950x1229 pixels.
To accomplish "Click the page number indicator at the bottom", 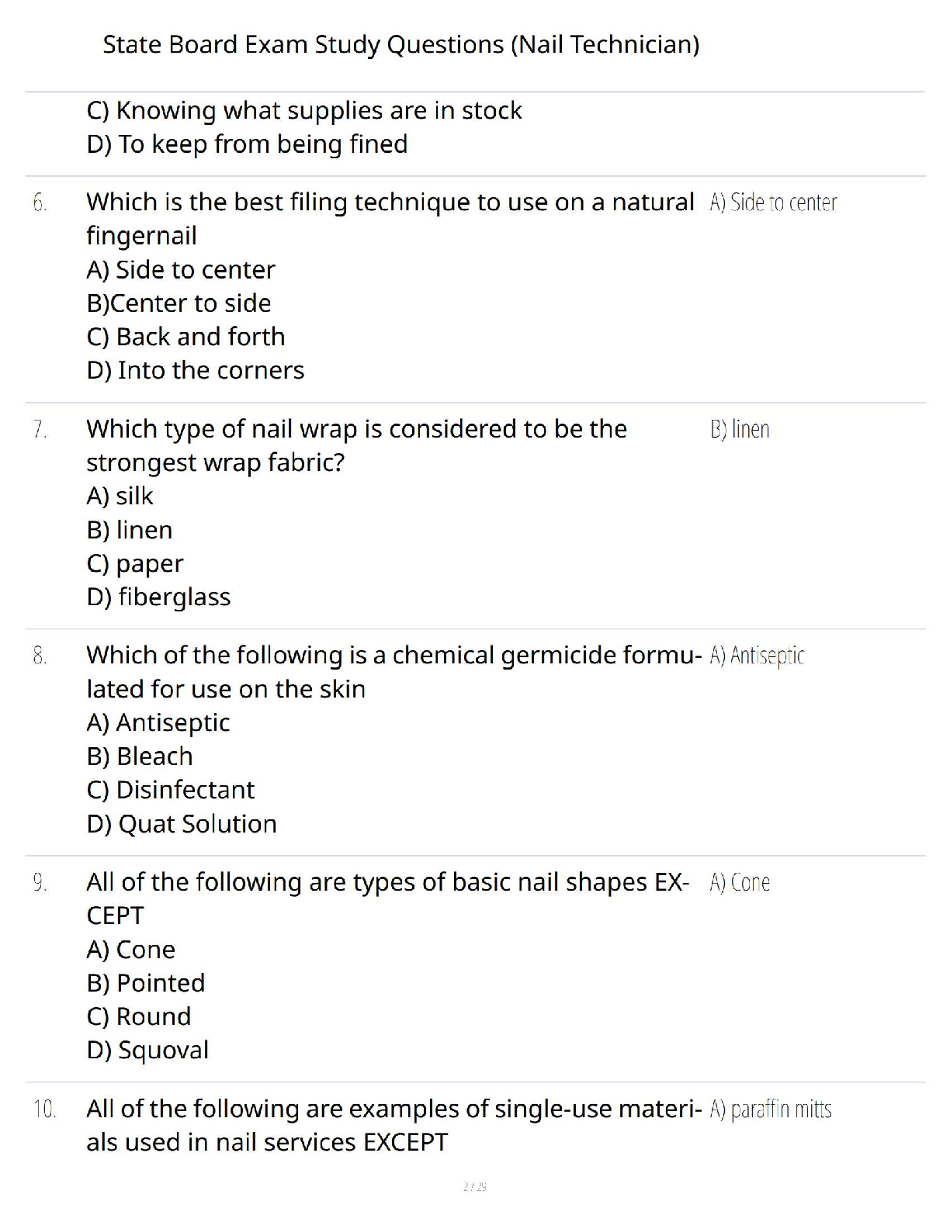I will (475, 1187).
